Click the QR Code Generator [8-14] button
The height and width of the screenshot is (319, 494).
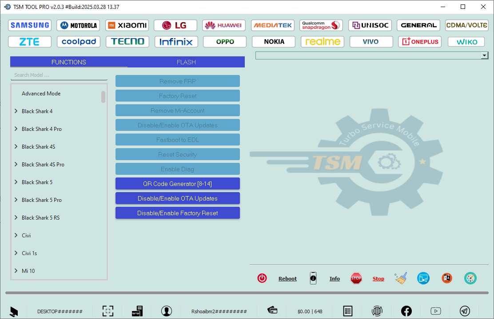coord(177,183)
